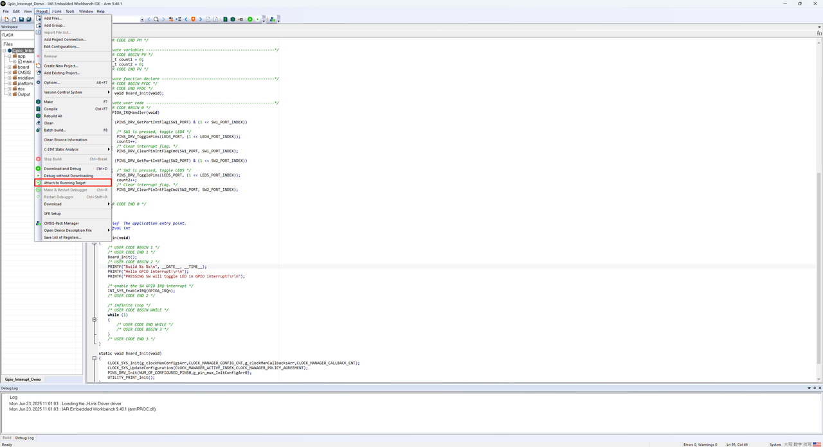Select Clean Browse Information entry
The height and width of the screenshot is (447, 823).
[73, 139]
